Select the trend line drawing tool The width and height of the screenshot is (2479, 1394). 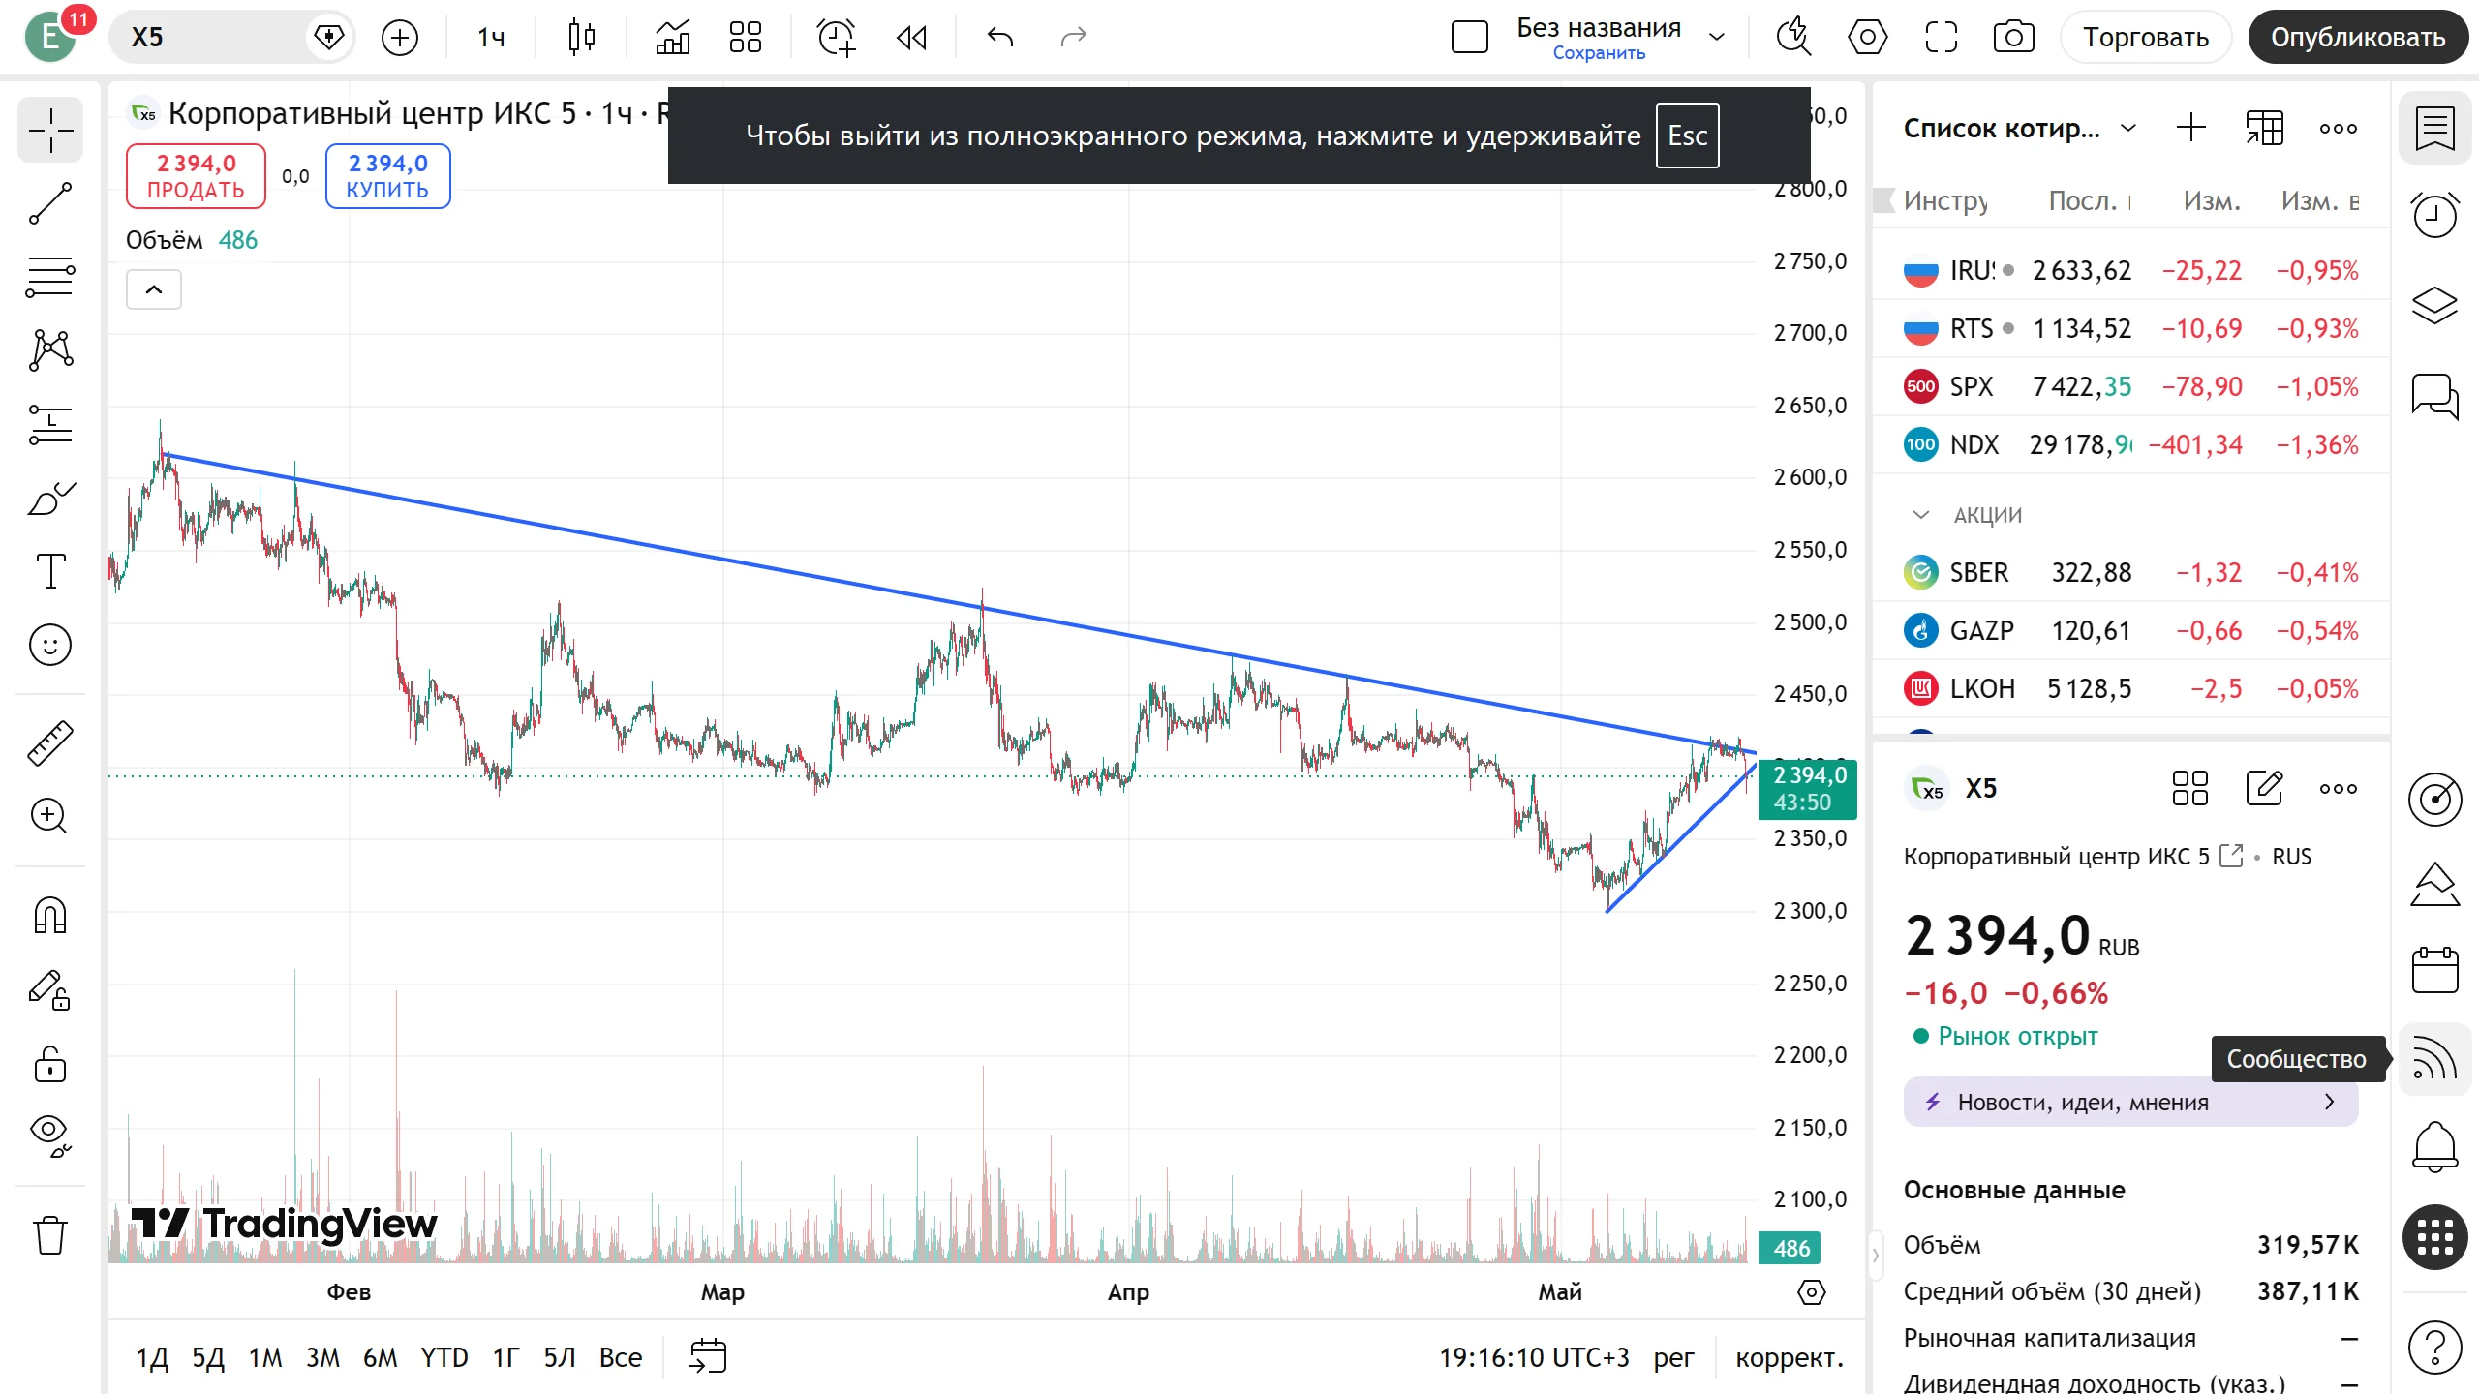50,203
